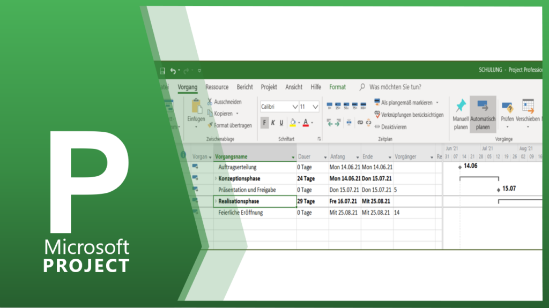549x308 pixels.
Task: Toggle underline (U) formatting
Action: point(281,123)
